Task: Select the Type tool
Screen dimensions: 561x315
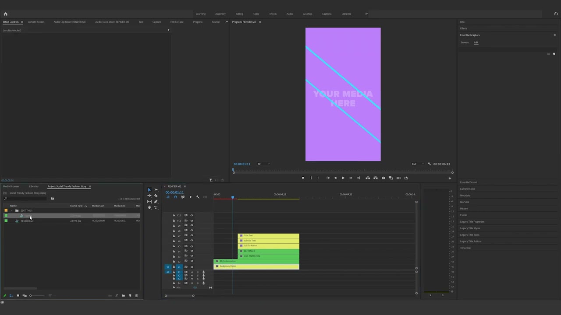Action: [x=156, y=207]
